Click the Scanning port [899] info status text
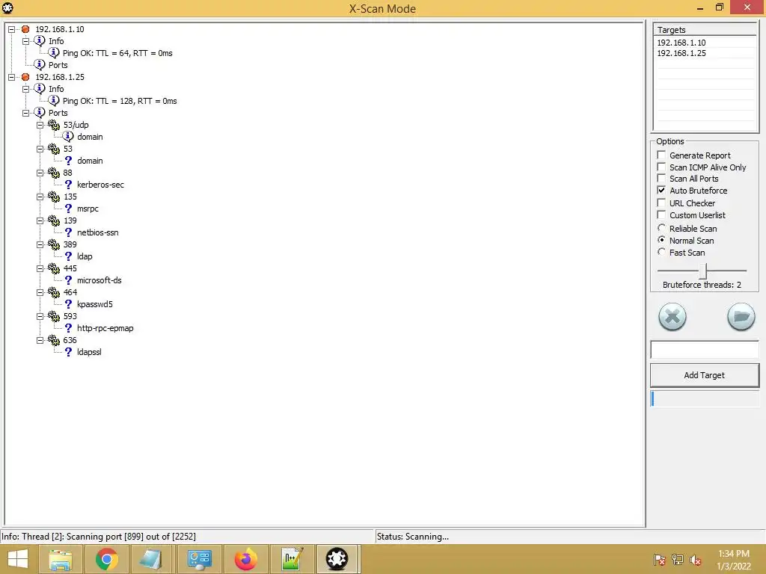766x574 pixels. click(x=99, y=537)
